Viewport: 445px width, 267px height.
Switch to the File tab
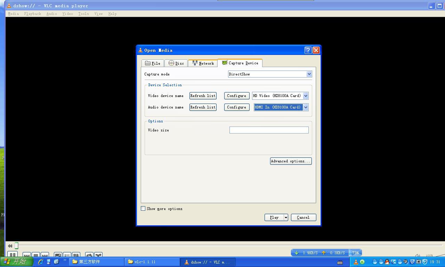(153, 63)
